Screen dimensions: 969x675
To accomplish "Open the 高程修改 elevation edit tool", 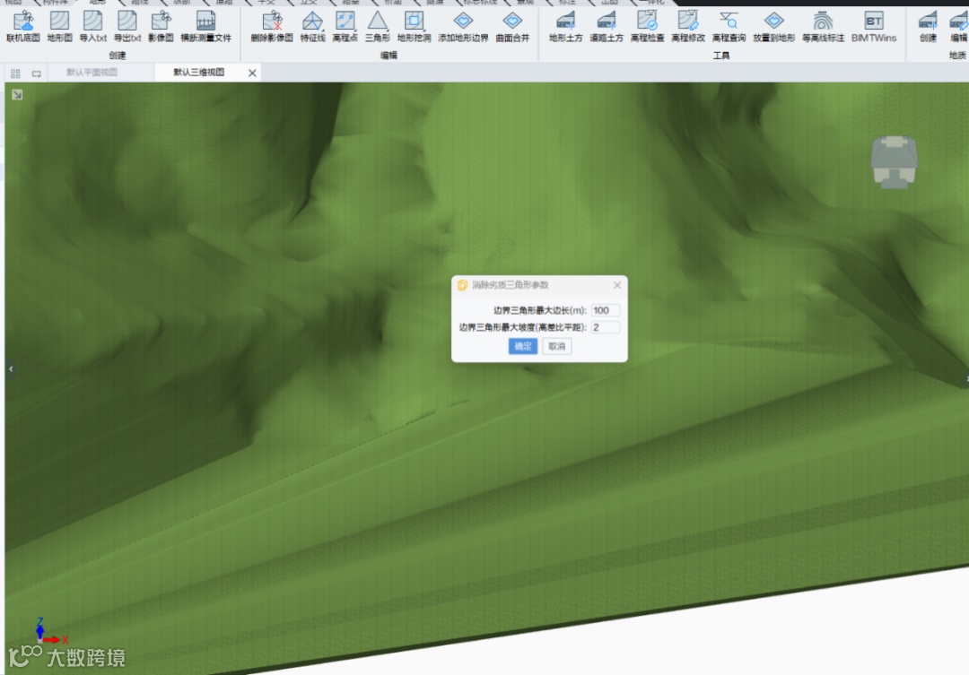I will 688,27.
